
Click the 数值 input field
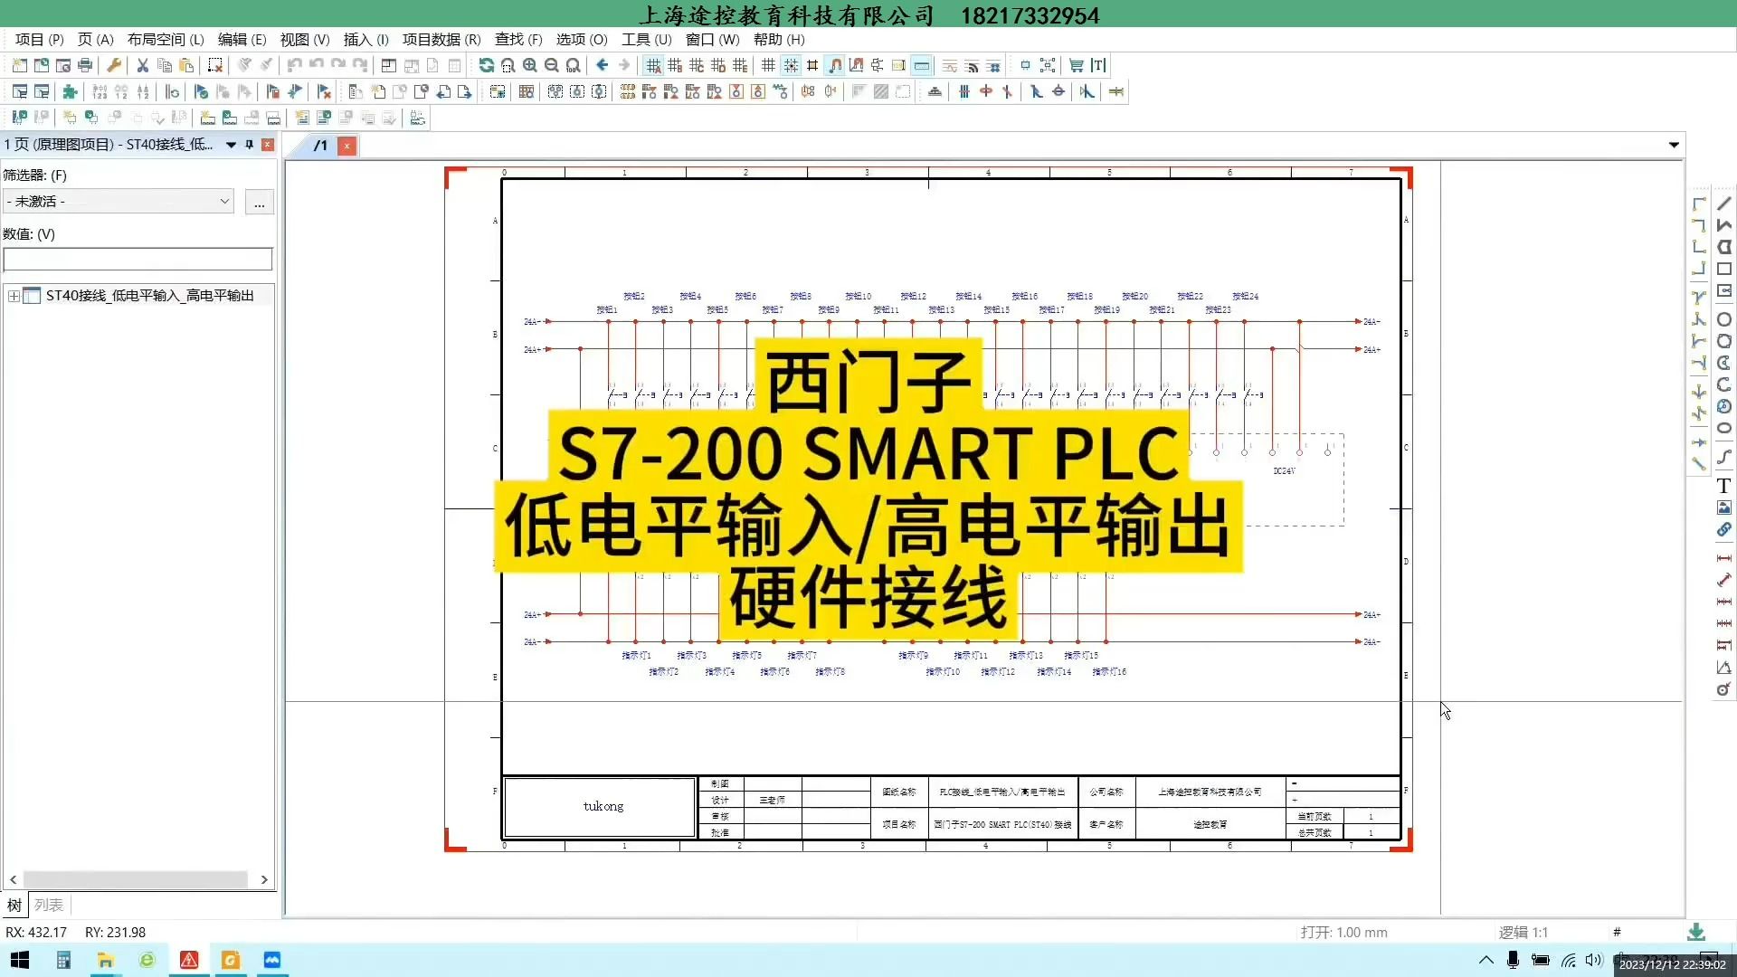(138, 260)
